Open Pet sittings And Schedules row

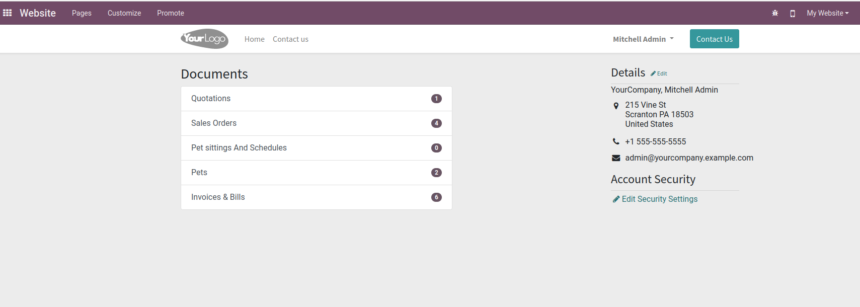[316, 148]
